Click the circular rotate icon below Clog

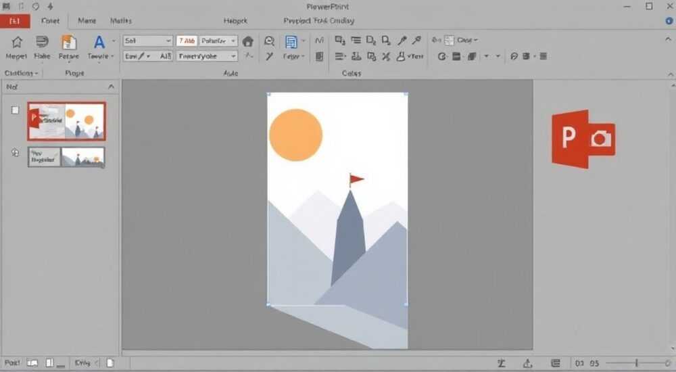point(442,57)
